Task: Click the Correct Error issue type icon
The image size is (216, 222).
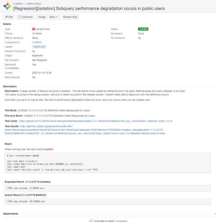Action: (x=33, y=29)
